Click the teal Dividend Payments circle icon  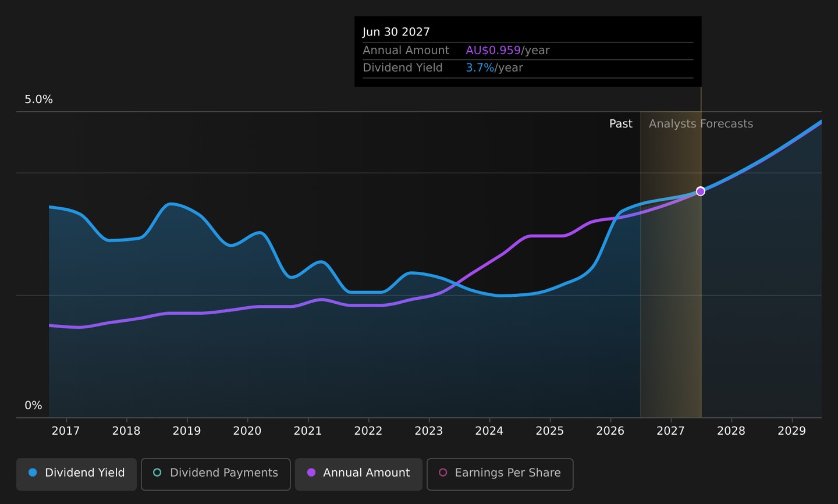click(x=157, y=473)
